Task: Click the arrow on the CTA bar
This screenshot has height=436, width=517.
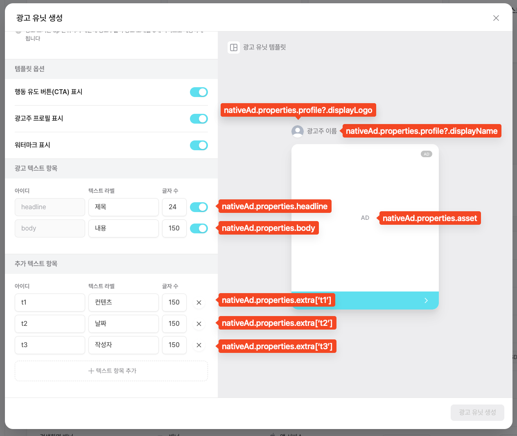Action: tap(426, 300)
